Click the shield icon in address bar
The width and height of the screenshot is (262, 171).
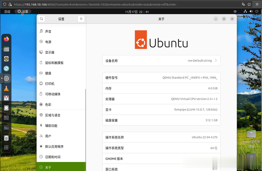[5, 5]
